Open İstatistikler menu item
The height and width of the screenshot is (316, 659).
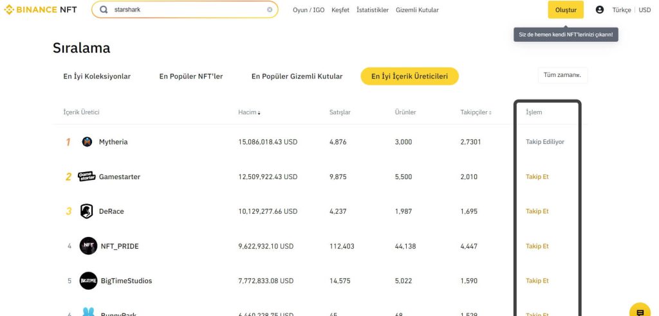tap(373, 10)
